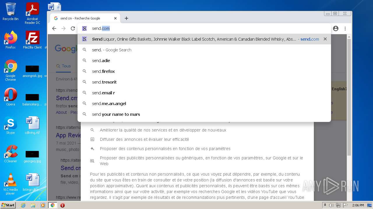Open the Action Center flag icon
The height and width of the screenshot is (209, 373).
coord(345,205)
